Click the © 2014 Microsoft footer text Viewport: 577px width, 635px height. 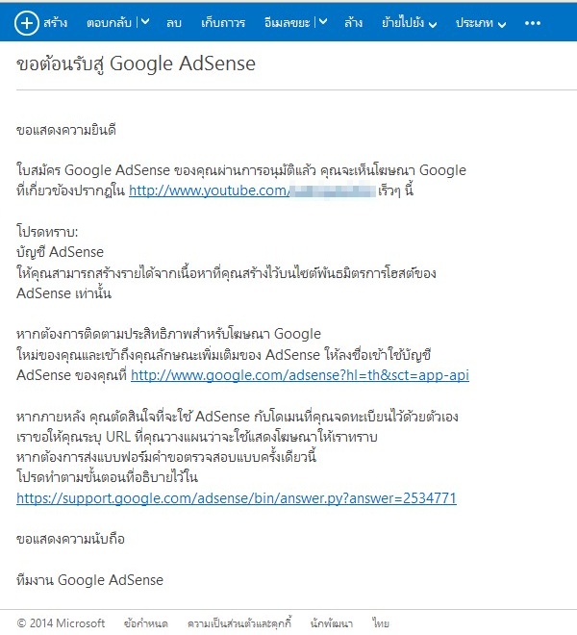point(61,623)
